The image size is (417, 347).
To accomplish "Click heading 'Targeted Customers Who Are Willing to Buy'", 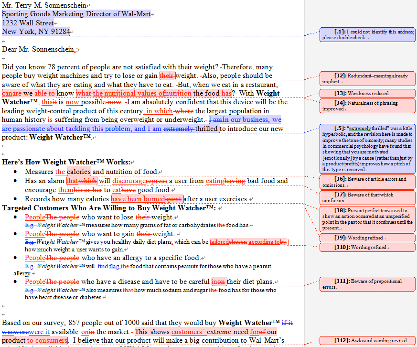I will (x=109, y=208).
